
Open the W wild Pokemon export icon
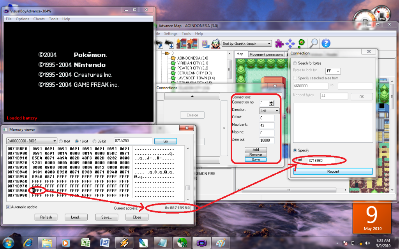click(205, 44)
